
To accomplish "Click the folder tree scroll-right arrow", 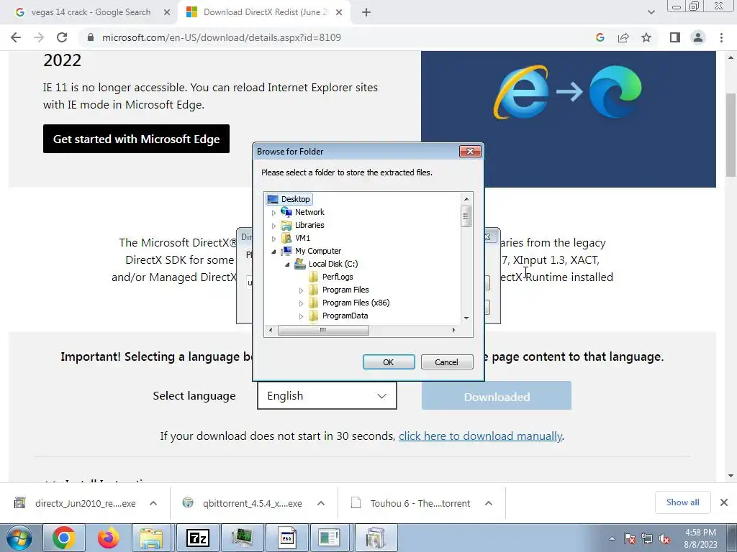I will pyautogui.click(x=453, y=330).
